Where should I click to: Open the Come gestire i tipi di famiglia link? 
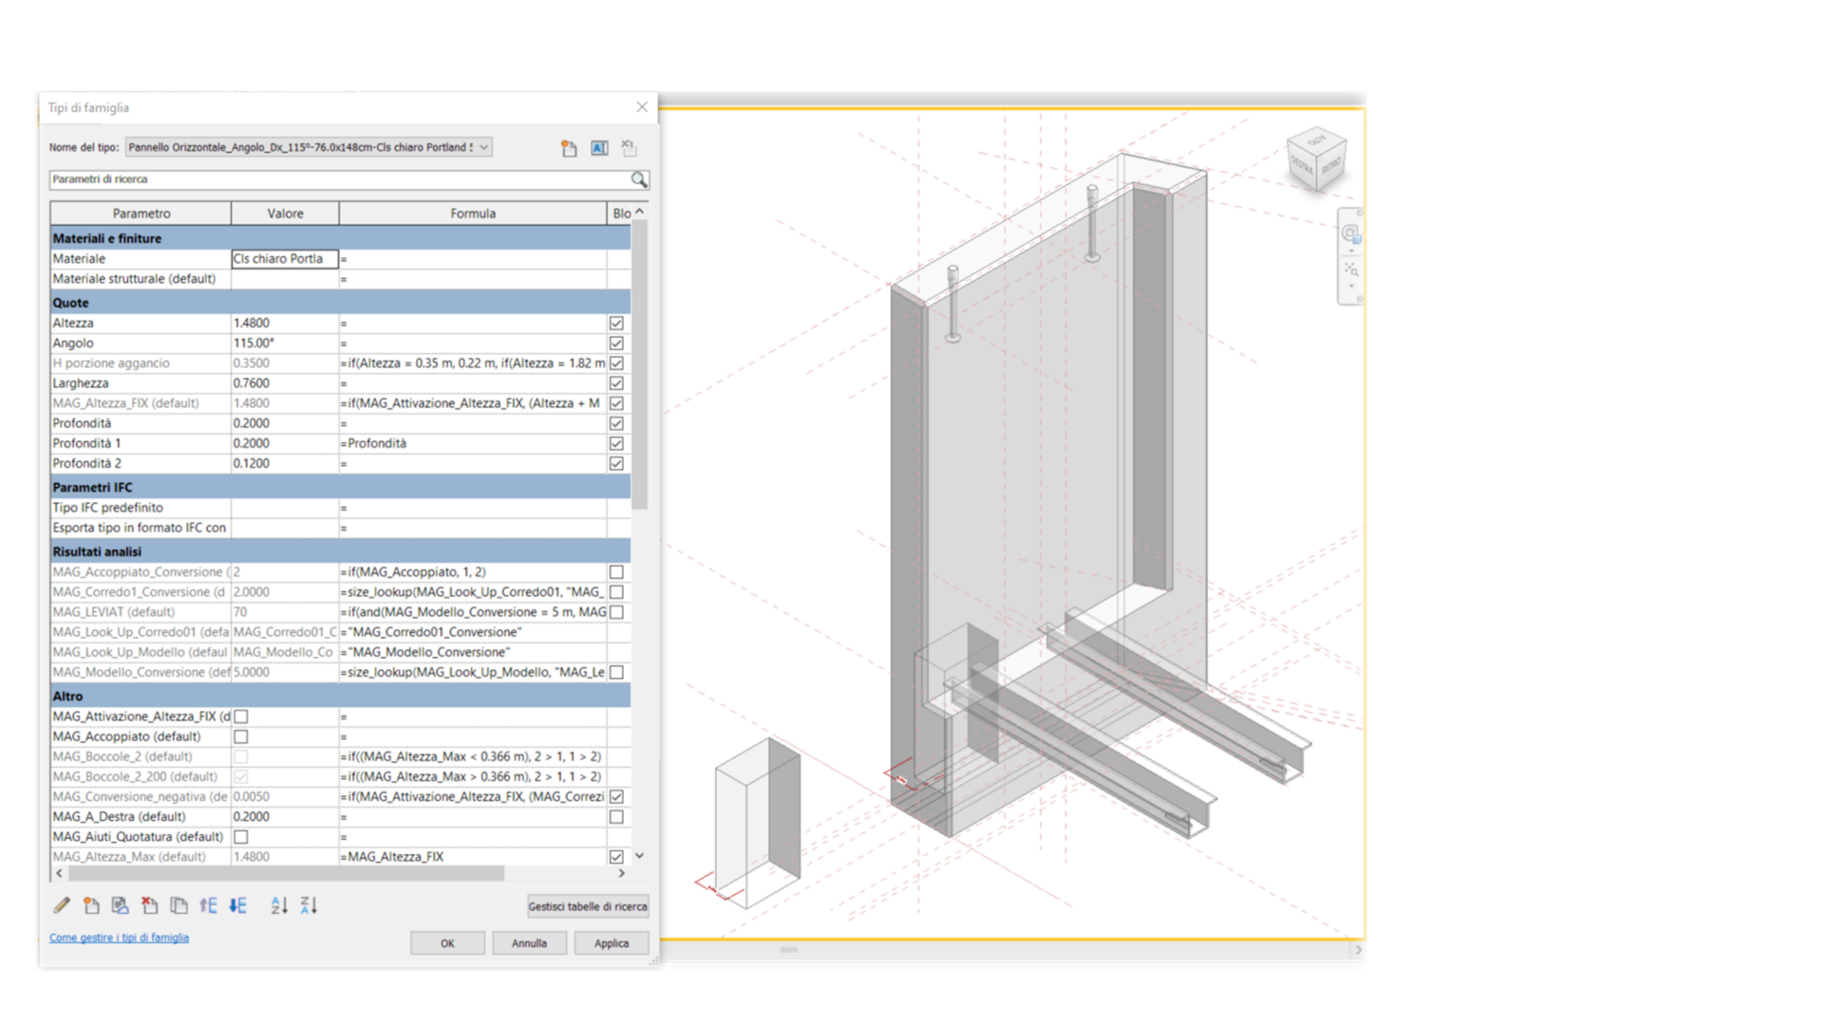pos(118,937)
